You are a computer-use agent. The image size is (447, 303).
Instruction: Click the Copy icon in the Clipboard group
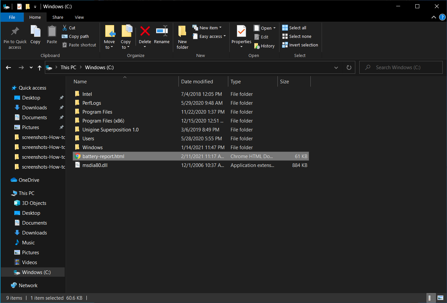(x=35, y=34)
